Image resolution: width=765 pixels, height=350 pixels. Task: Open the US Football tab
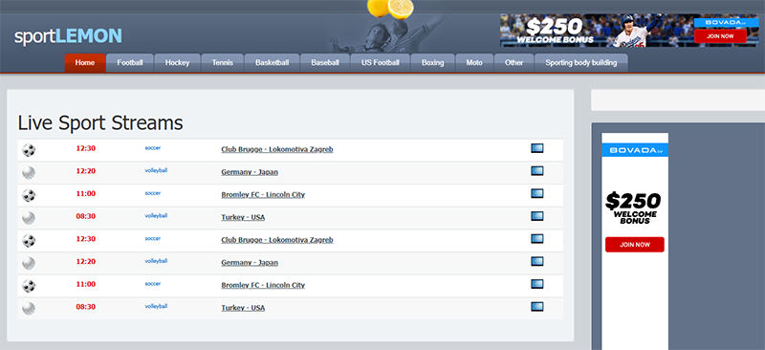pos(380,63)
